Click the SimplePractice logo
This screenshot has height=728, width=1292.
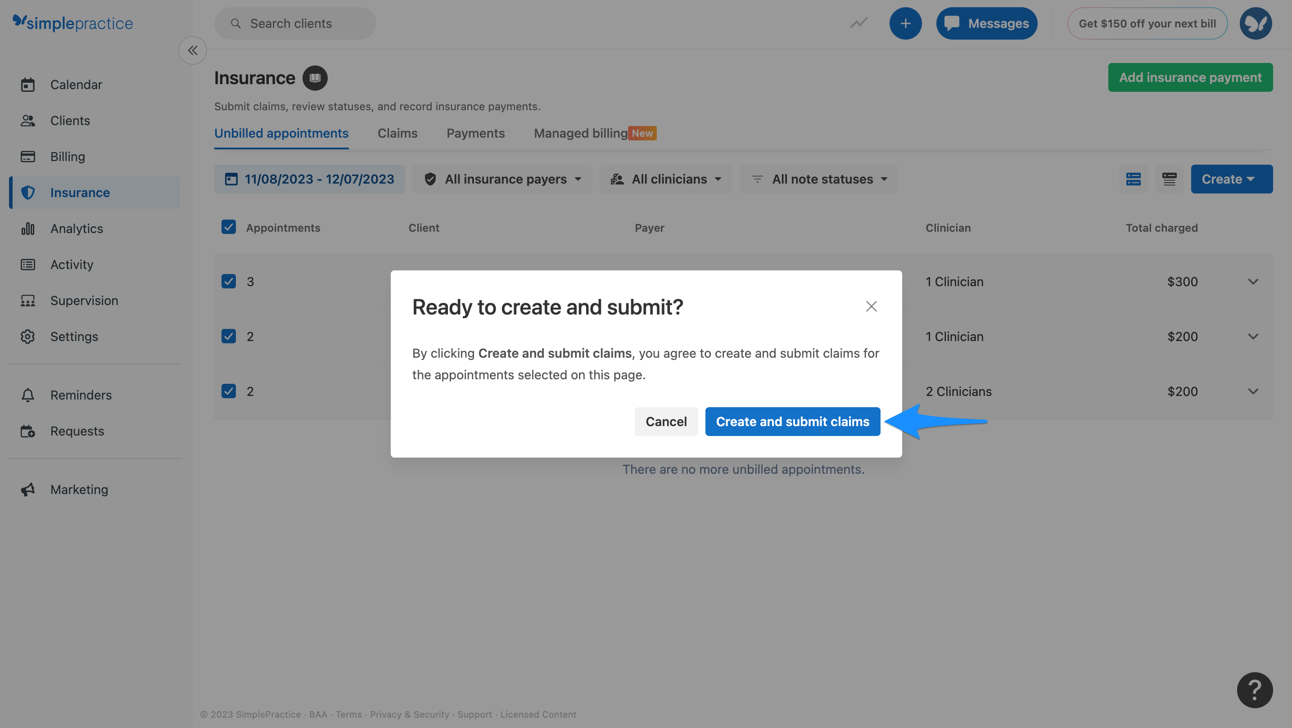pyautogui.click(x=73, y=23)
